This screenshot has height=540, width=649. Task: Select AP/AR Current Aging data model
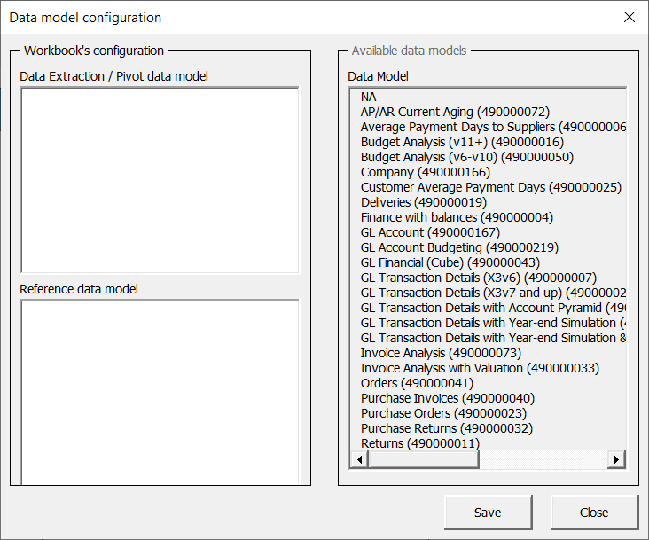click(455, 112)
